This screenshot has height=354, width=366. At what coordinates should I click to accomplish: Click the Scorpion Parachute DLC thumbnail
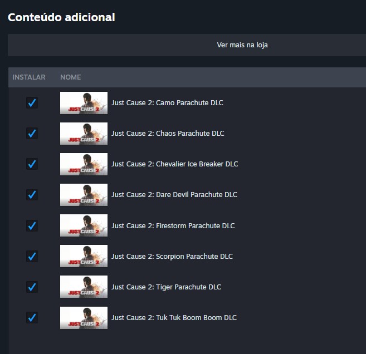pyautogui.click(x=84, y=256)
